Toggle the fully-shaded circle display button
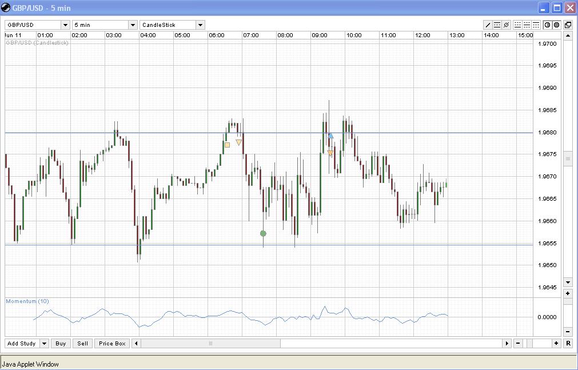Viewport: 578px width, 370px height. [557, 25]
